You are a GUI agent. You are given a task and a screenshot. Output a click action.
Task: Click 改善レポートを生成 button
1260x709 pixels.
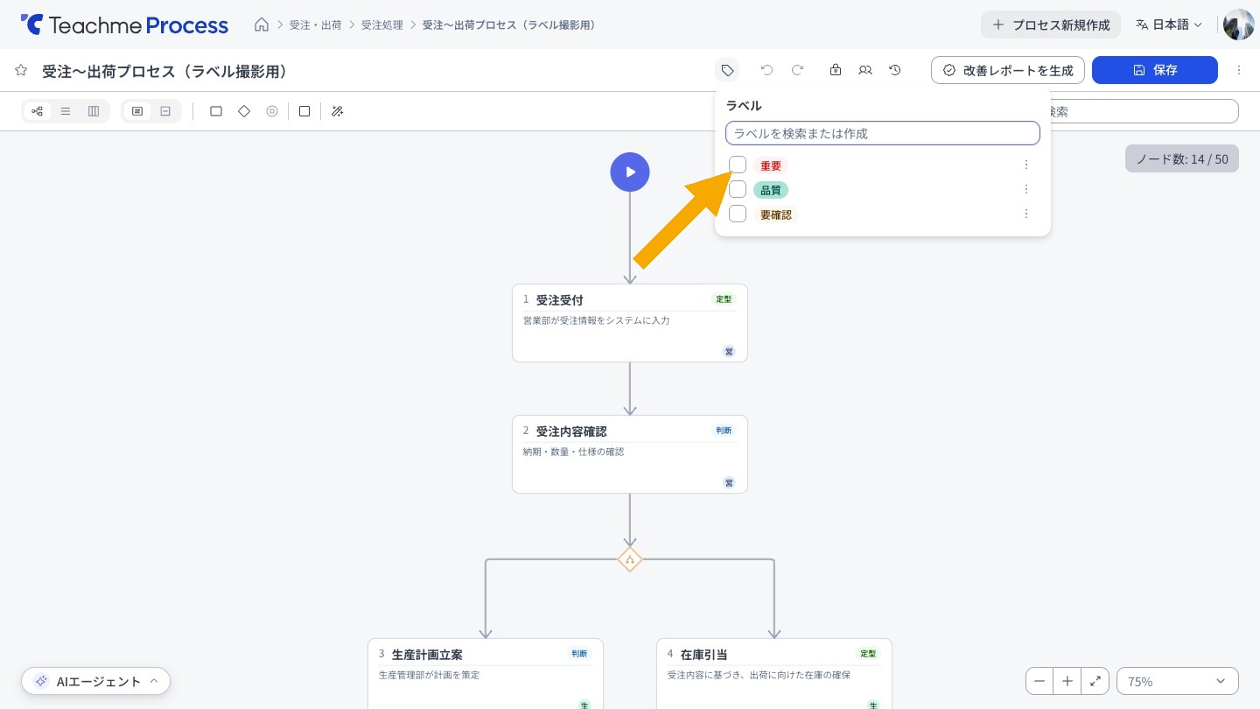[1008, 70]
